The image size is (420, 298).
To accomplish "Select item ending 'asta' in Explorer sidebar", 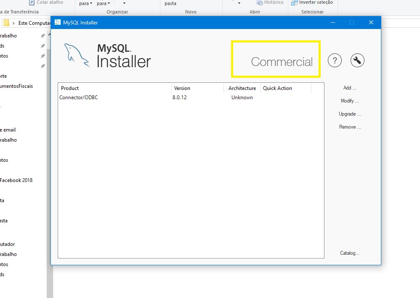I will click(x=4, y=221).
